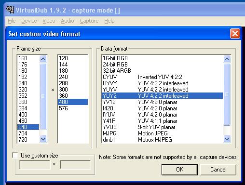The height and width of the screenshot is (185, 245).
Task: Open the Device menu
Action: coord(29,21)
